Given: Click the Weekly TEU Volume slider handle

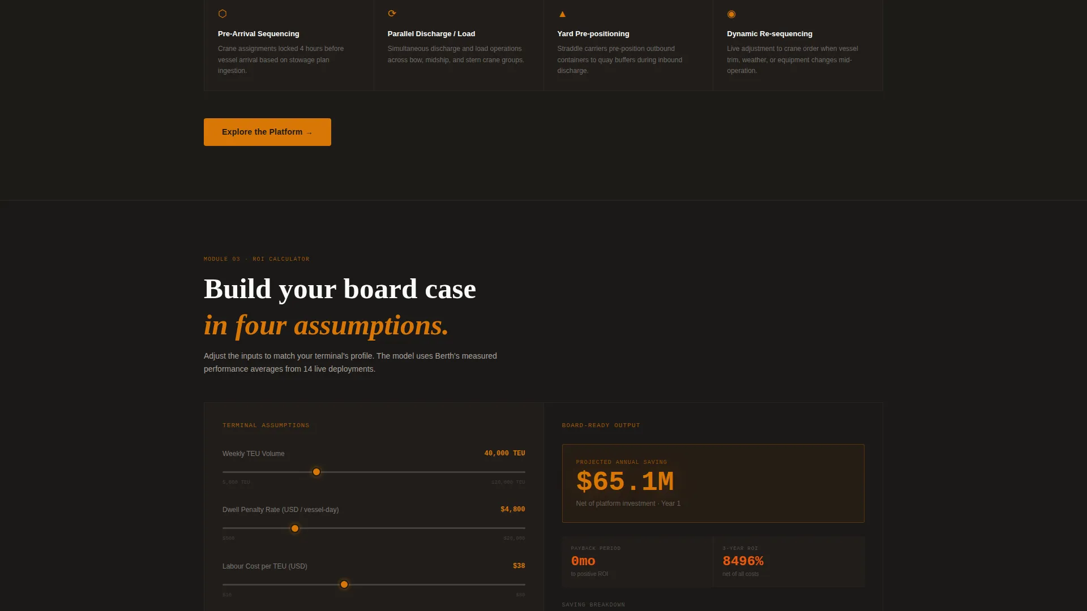Looking at the screenshot, I should point(316,472).
